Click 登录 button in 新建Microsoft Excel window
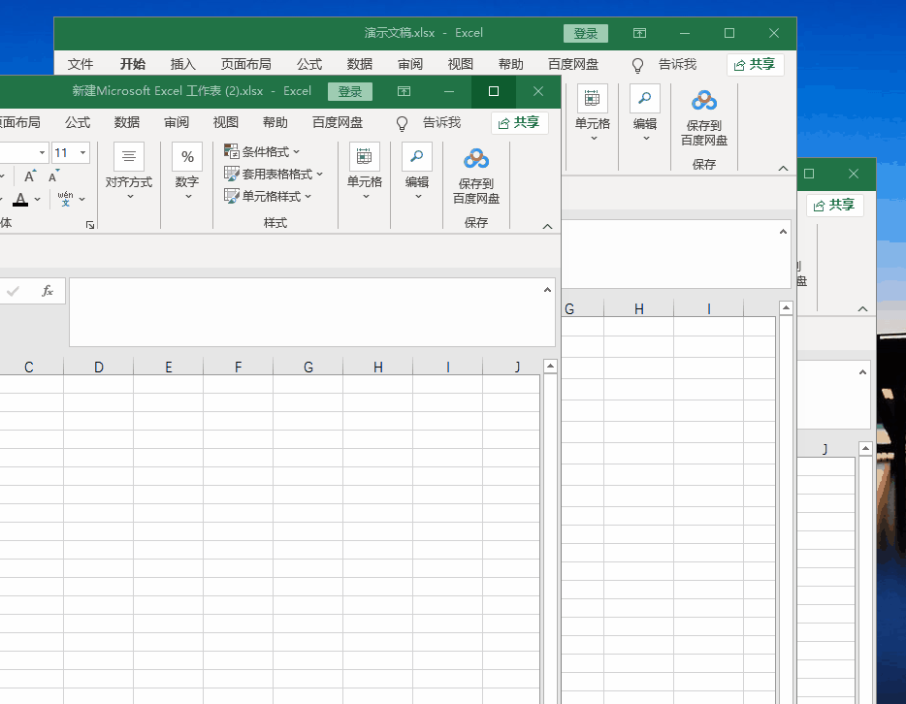 click(350, 92)
